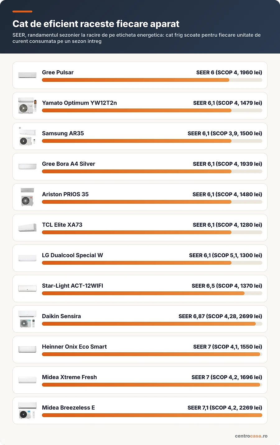This screenshot has height=445, width=280.
Task: Click the Star-Light ACT-12WIFI efficiency bar
Action: (x=152, y=293)
